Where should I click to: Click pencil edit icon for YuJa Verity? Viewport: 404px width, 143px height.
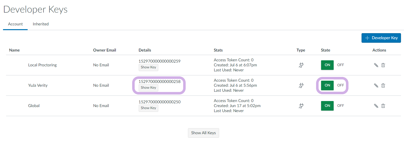(x=376, y=85)
